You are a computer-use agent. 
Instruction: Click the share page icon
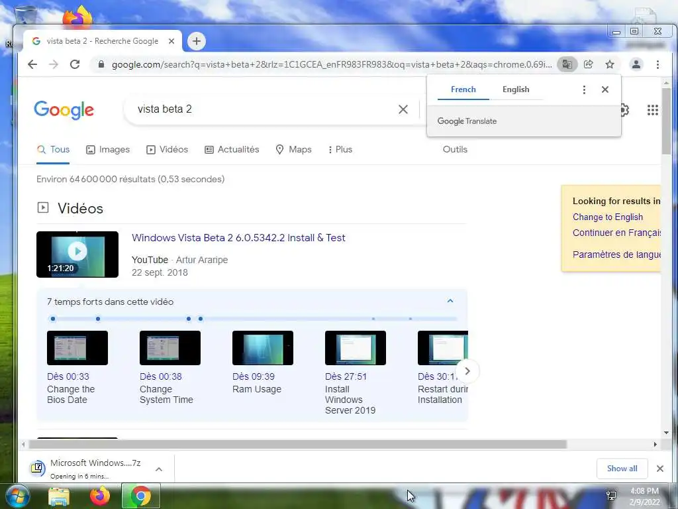588,64
